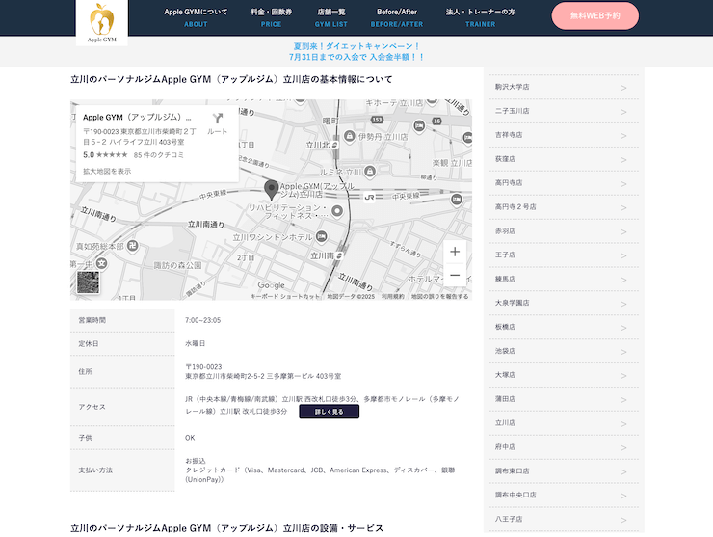This screenshot has width=713, height=537.
Task: Click the arrow beside 池袋店
Action: (x=624, y=352)
